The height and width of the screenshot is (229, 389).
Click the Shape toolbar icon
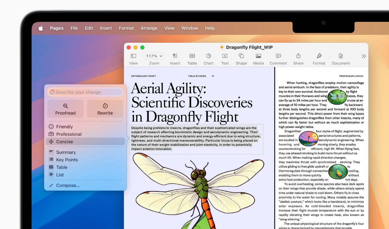[241, 56]
